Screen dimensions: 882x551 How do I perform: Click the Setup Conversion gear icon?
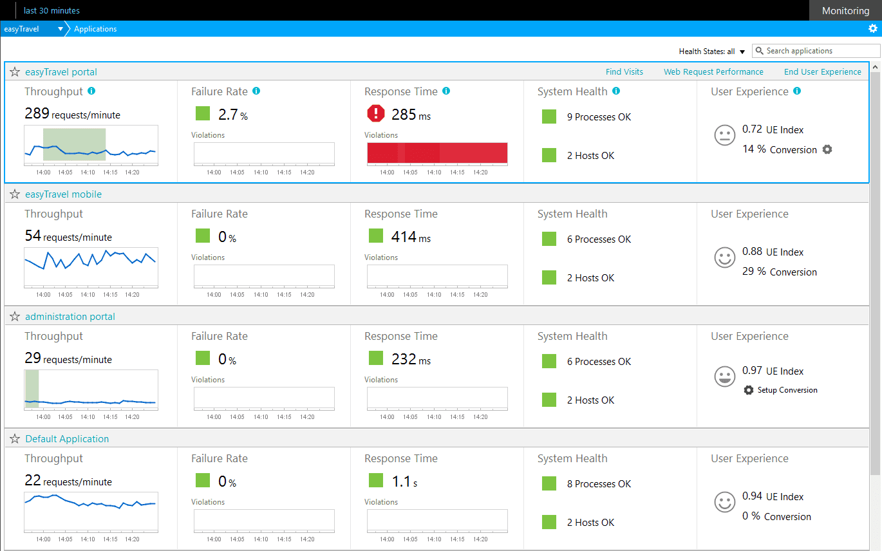[x=748, y=390]
